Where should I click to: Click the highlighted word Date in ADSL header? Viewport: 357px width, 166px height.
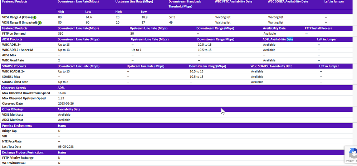289,39
